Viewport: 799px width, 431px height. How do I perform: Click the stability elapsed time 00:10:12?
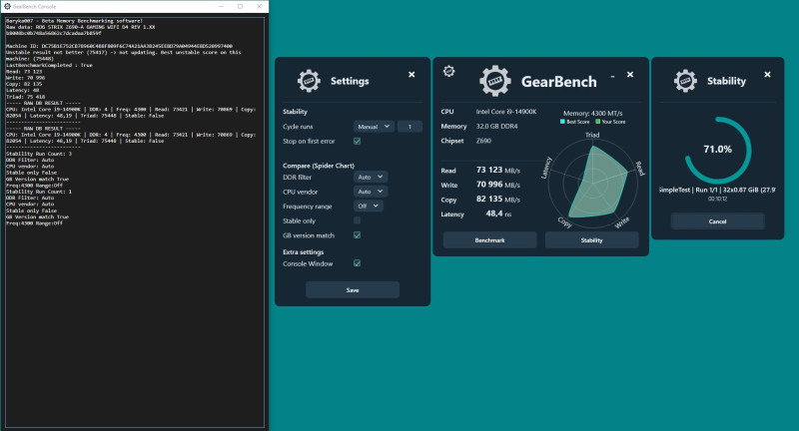pyautogui.click(x=717, y=199)
